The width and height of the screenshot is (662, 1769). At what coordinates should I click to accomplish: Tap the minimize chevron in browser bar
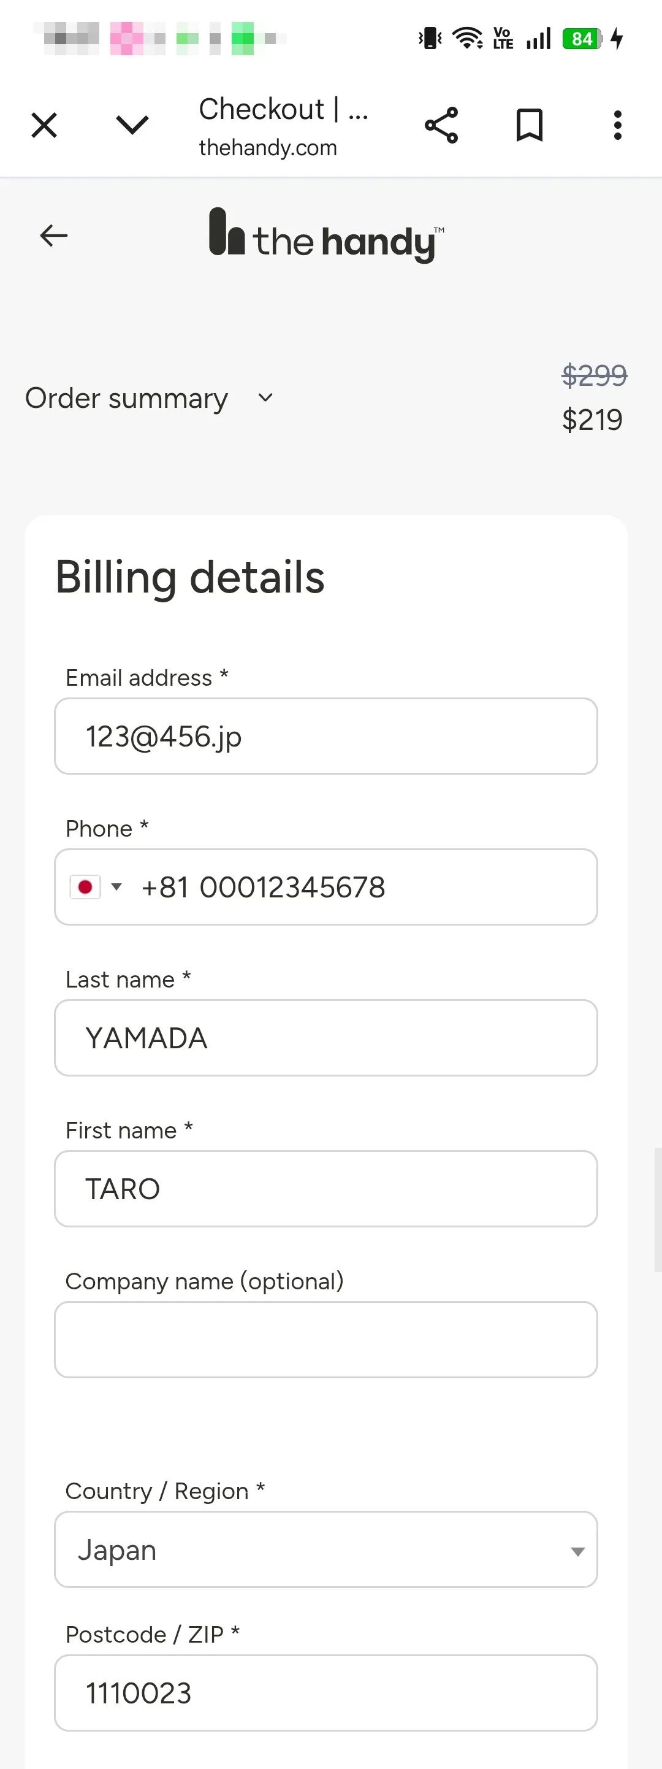click(132, 125)
